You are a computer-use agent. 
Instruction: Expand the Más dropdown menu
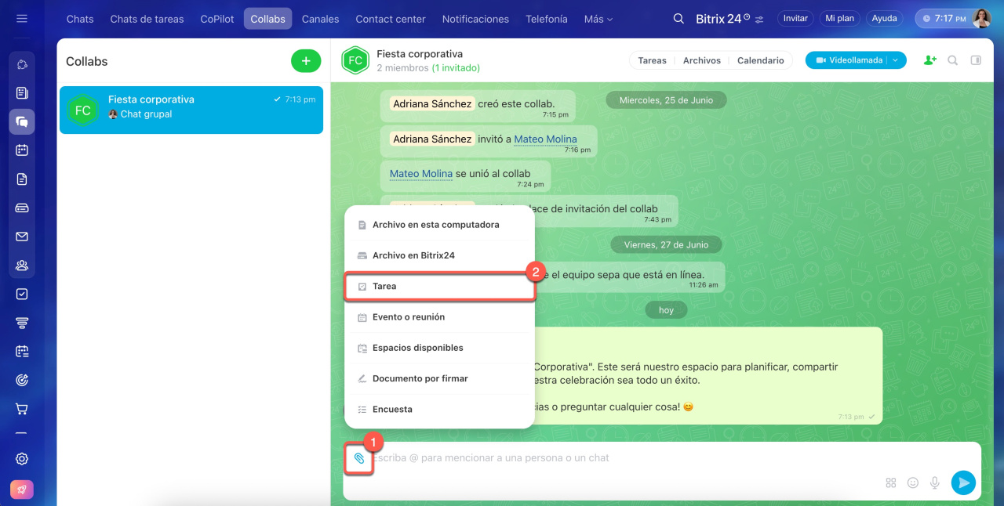pyautogui.click(x=598, y=19)
